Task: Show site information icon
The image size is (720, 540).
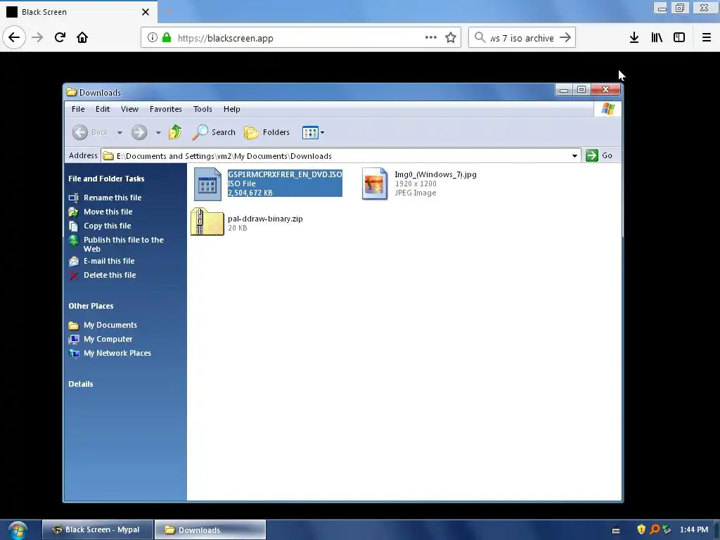Action: [x=153, y=38]
